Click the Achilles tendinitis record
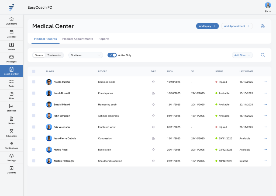 click(x=108, y=116)
